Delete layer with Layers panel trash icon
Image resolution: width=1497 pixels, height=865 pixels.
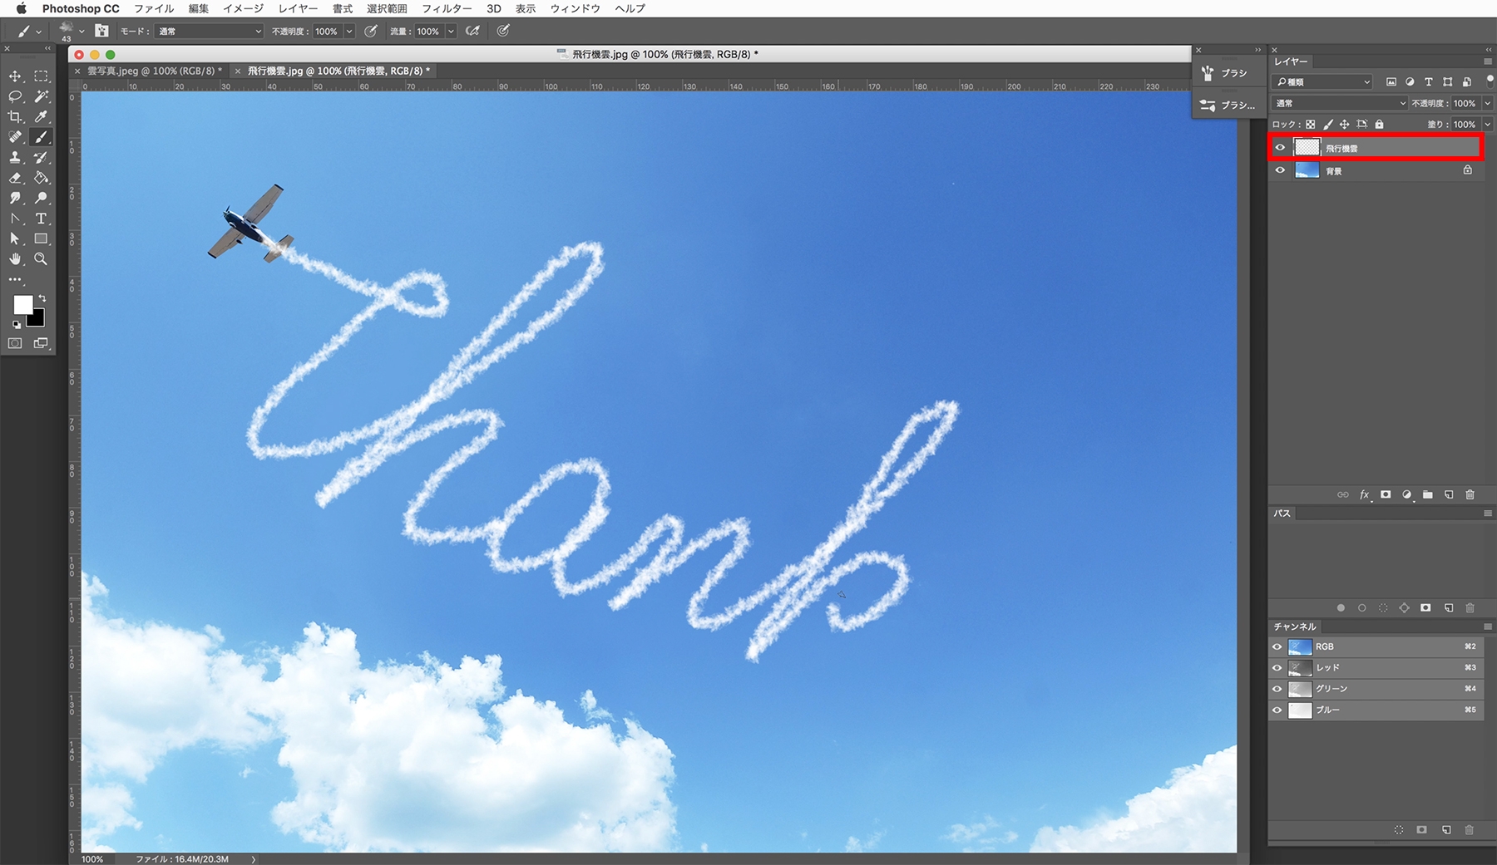click(x=1470, y=494)
